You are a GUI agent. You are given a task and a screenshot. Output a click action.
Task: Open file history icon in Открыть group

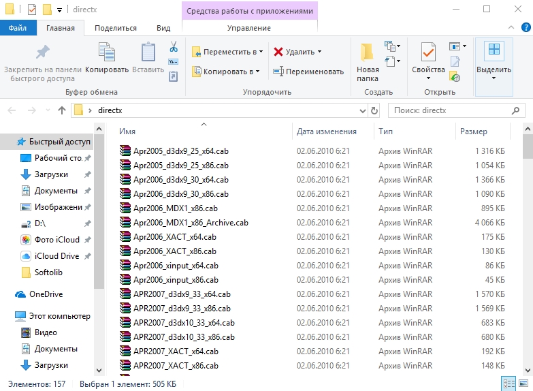[455, 76]
